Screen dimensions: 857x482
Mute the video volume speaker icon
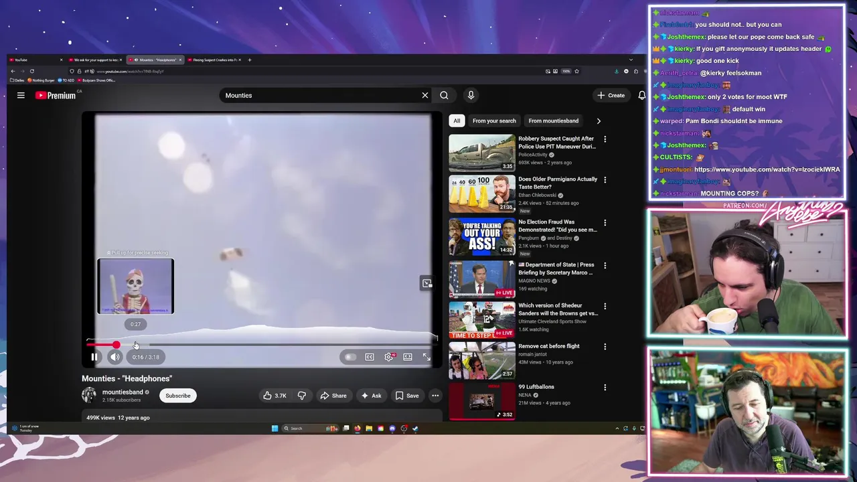pyautogui.click(x=115, y=357)
